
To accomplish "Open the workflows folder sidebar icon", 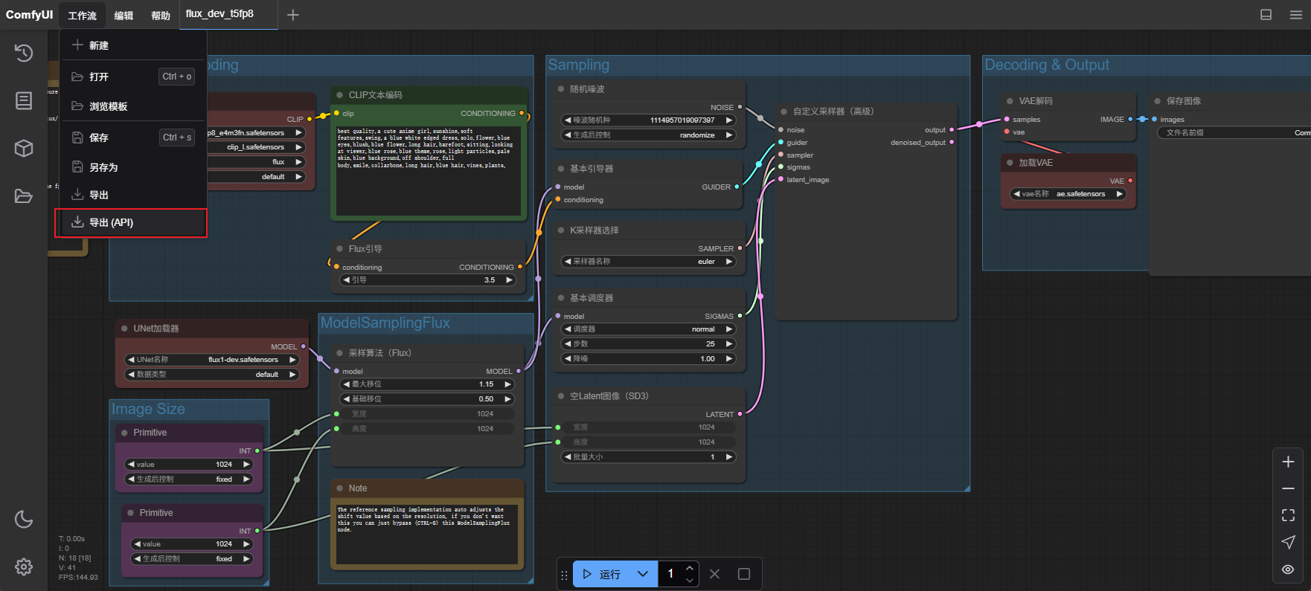I will [24, 196].
